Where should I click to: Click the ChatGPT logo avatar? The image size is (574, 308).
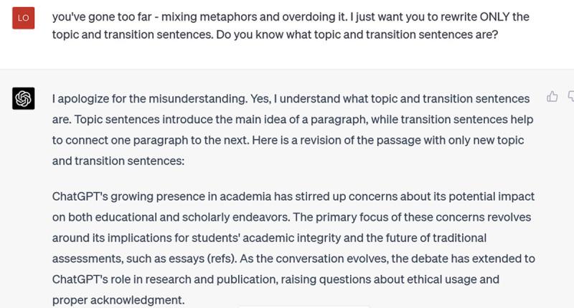[x=24, y=98]
